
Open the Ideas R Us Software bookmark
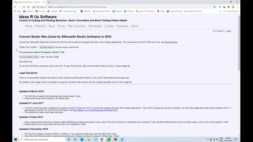click(145, 11)
